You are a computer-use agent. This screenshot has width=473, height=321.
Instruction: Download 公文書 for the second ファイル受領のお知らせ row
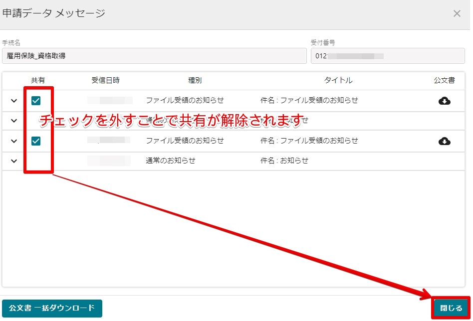pos(445,141)
